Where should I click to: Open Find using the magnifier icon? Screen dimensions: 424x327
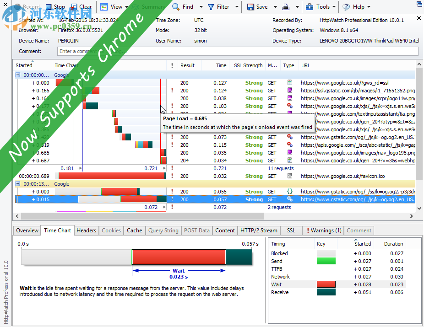tap(175, 7)
